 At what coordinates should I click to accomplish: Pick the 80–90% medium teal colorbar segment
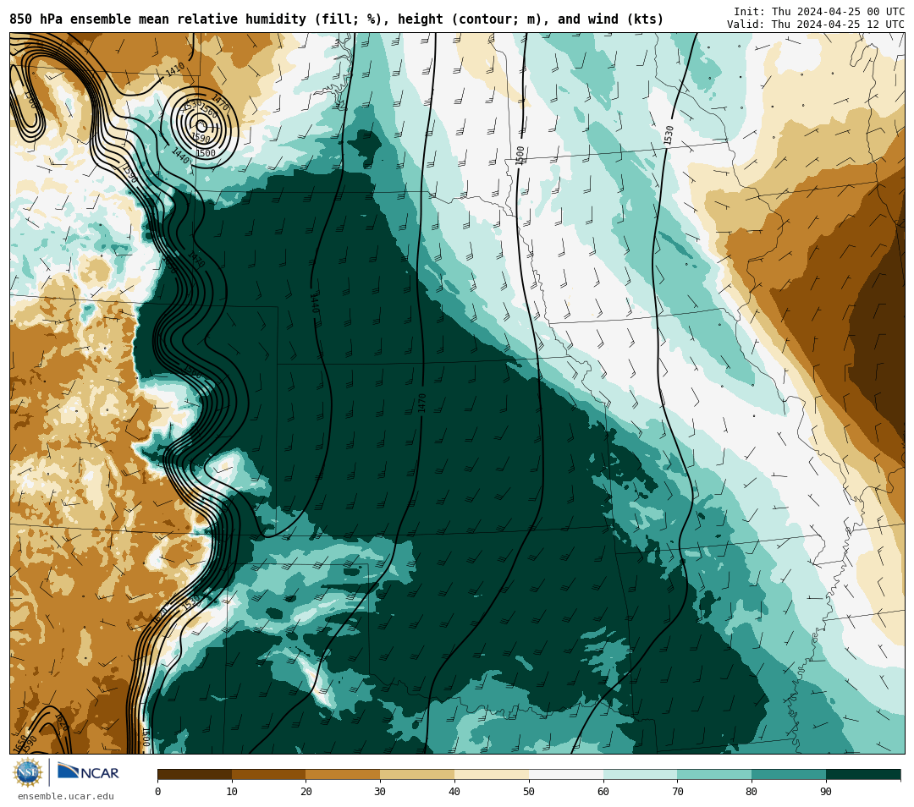click(789, 775)
